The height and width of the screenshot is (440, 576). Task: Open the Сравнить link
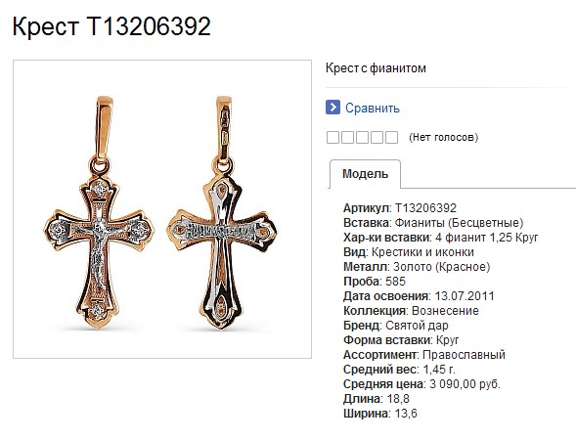pyautogui.click(x=373, y=108)
